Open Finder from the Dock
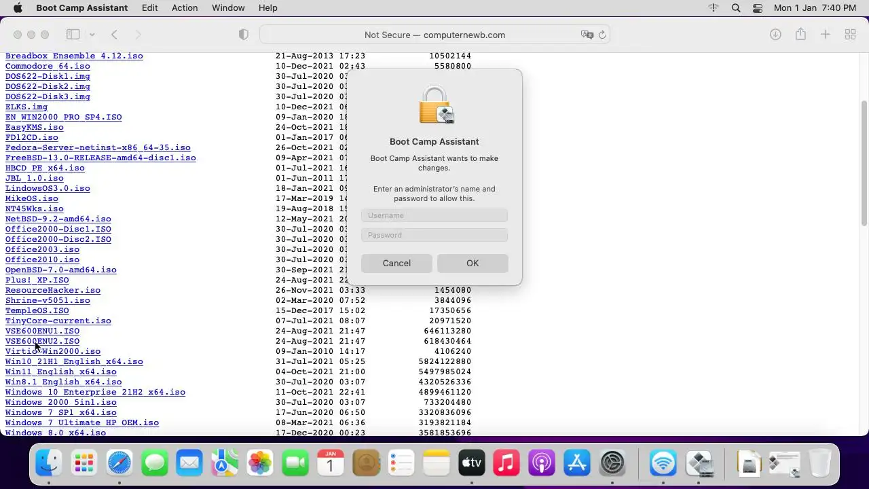Viewport: 869px width, 489px height. point(49,464)
